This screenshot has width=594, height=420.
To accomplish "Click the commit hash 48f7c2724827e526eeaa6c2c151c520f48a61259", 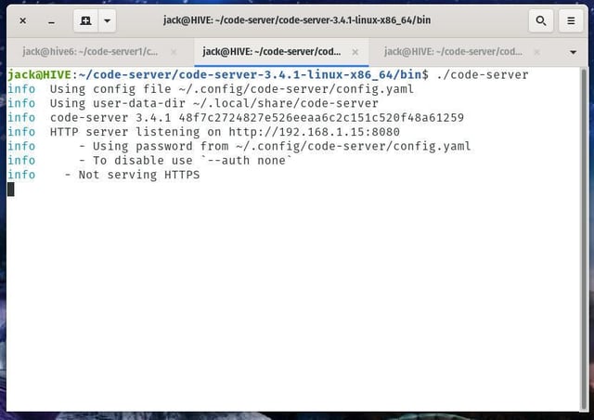I will [321, 118].
